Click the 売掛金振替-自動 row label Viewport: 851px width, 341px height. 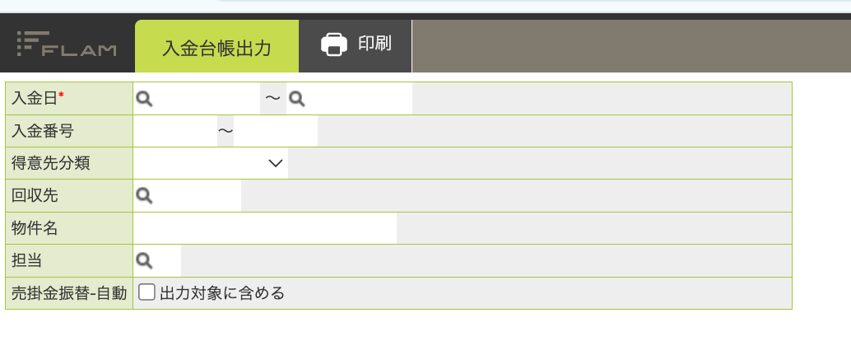click(x=69, y=293)
